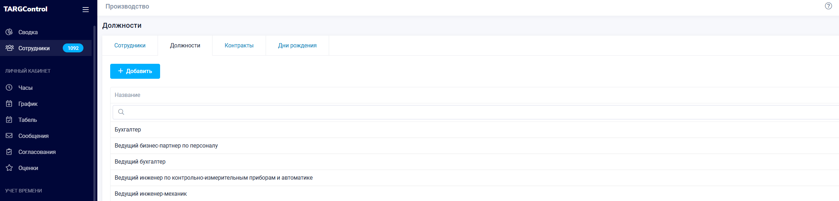Open the help question mark icon
Screen dimensions: 839x201
(x=828, y=6)
